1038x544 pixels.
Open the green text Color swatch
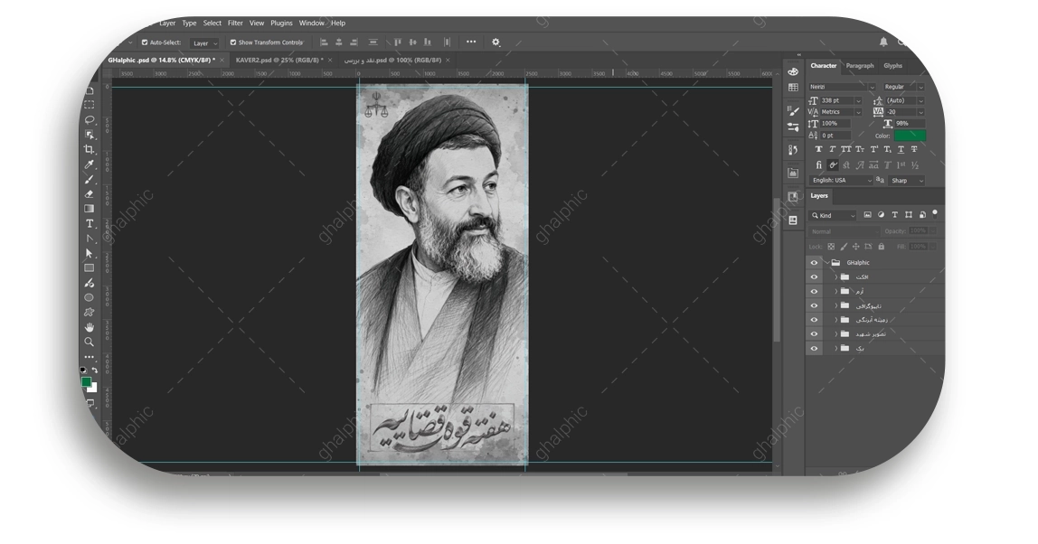click(910, 136)
